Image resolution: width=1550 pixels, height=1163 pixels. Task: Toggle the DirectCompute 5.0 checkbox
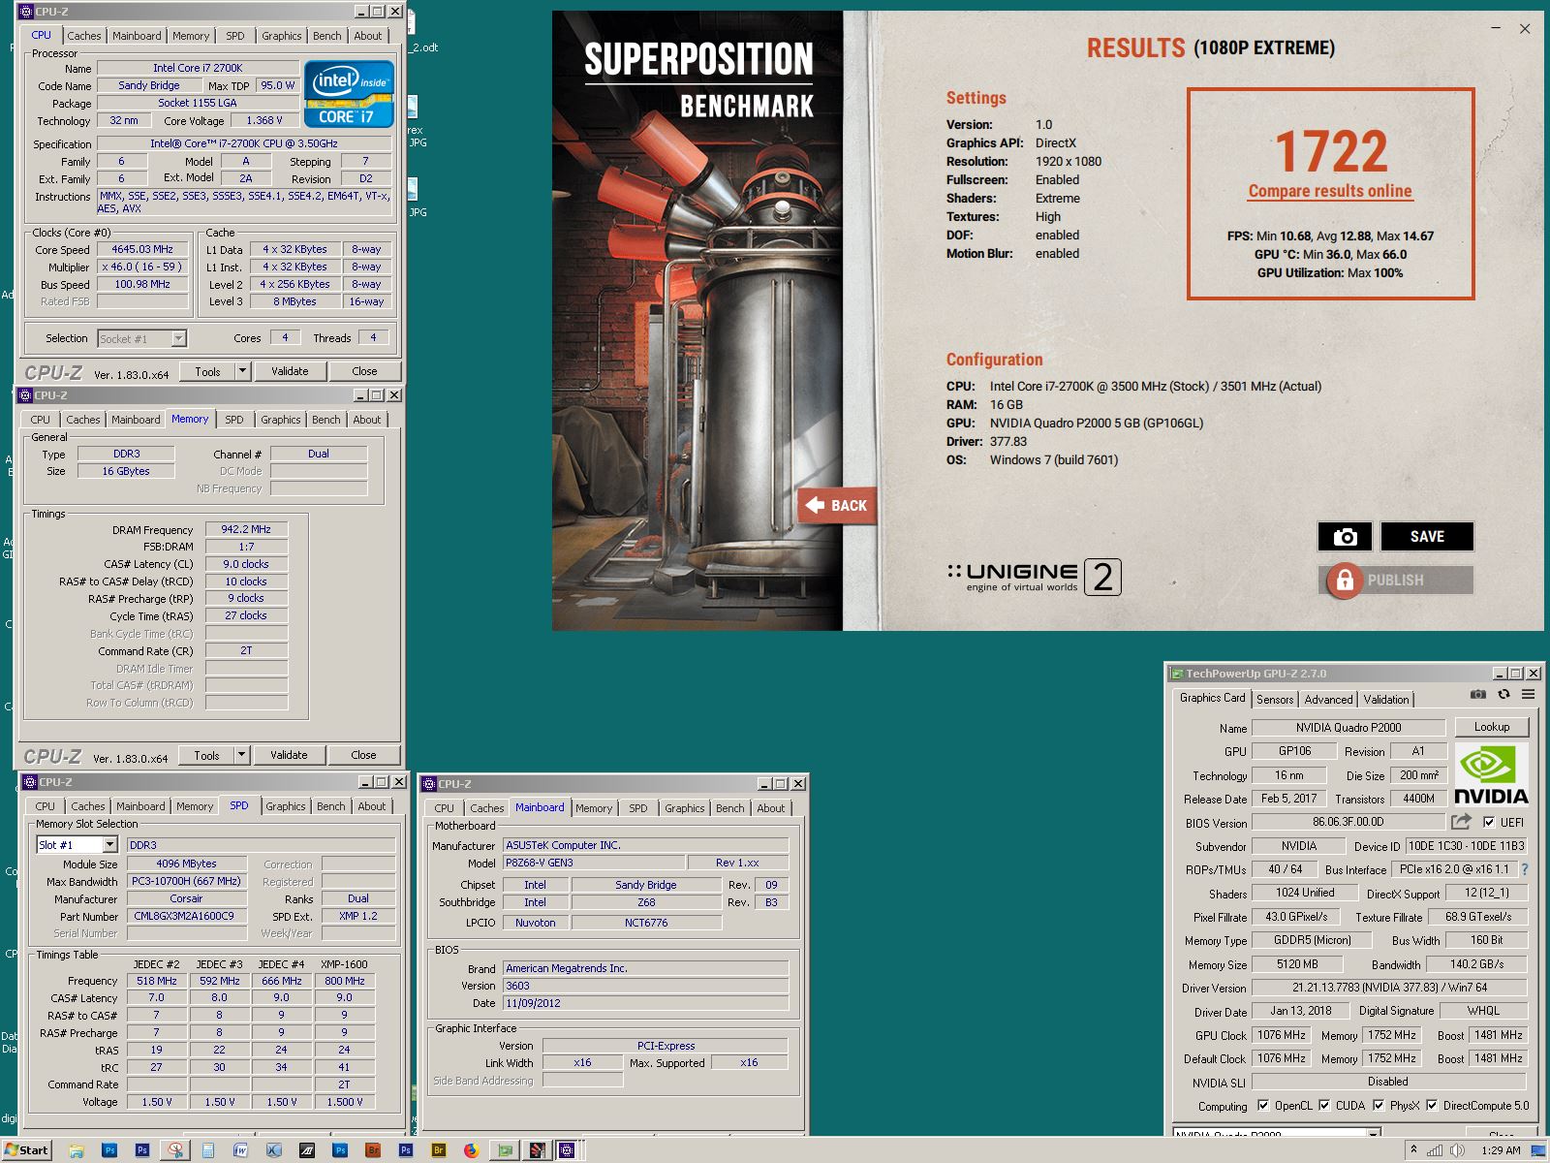(1432, 1105)
